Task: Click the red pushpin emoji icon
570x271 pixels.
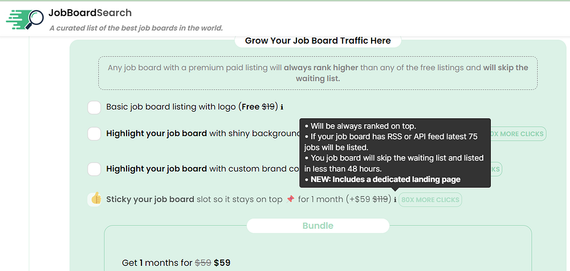Action: click(x=290, y=199)
